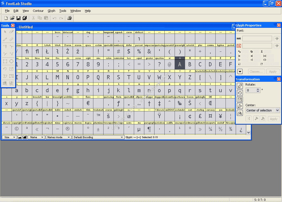Select the Add Corner point tool
Image resolution: width=282 pixels, height=202 pixels.
tap(11, 47)
